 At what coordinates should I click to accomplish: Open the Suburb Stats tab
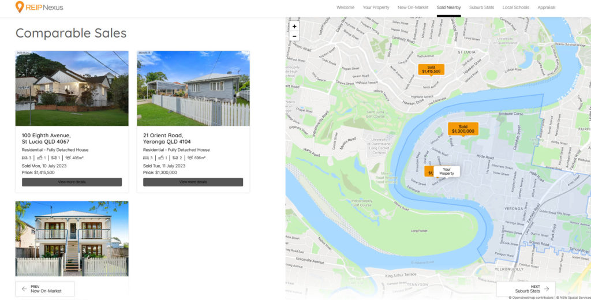[481, 7]
